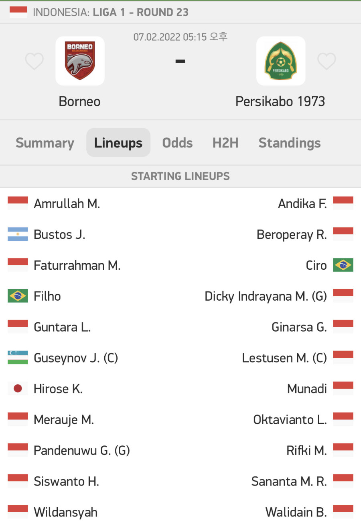This screenshot has height=525, width=361.
Task: Switch to the Summary tab
Action: coord(45,143)
